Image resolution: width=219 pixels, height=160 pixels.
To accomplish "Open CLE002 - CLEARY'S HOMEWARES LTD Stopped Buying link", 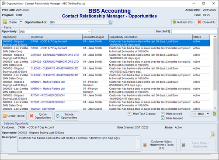I will (54, 68).
